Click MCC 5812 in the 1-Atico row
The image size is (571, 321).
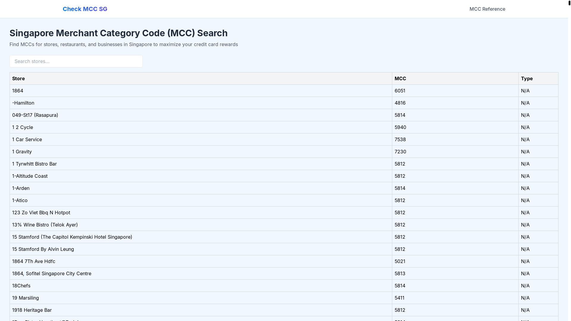[x=455, y=200]
